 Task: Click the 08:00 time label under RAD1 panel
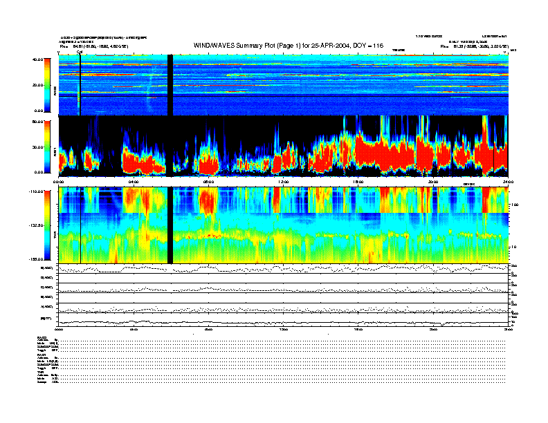pyautogui.click(x=208, y=182)
